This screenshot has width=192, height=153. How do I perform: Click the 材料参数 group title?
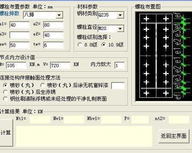tap(87, 7)
